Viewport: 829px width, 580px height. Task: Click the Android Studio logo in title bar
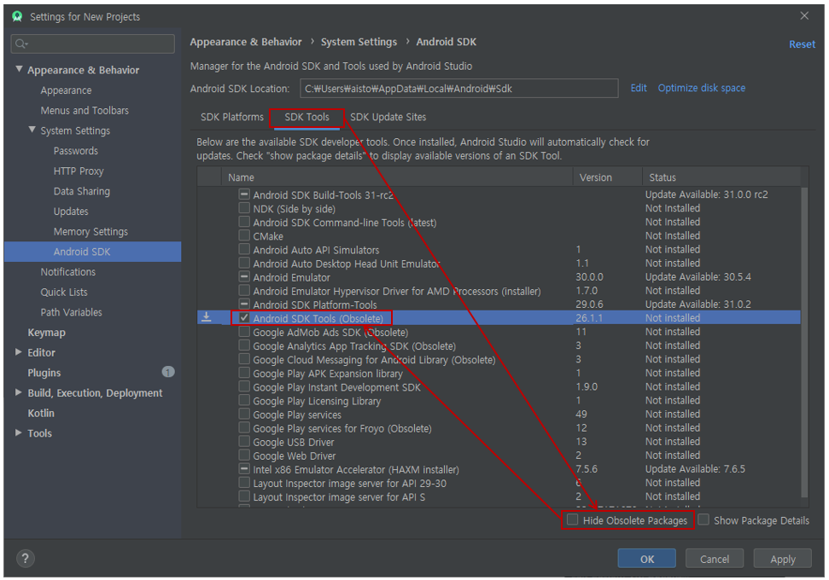point(17,16)
